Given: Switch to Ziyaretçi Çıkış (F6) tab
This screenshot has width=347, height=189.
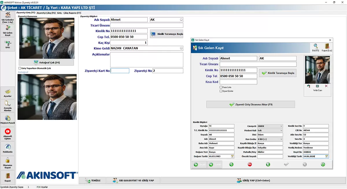Looking at the screenshot, I should 46,13.
